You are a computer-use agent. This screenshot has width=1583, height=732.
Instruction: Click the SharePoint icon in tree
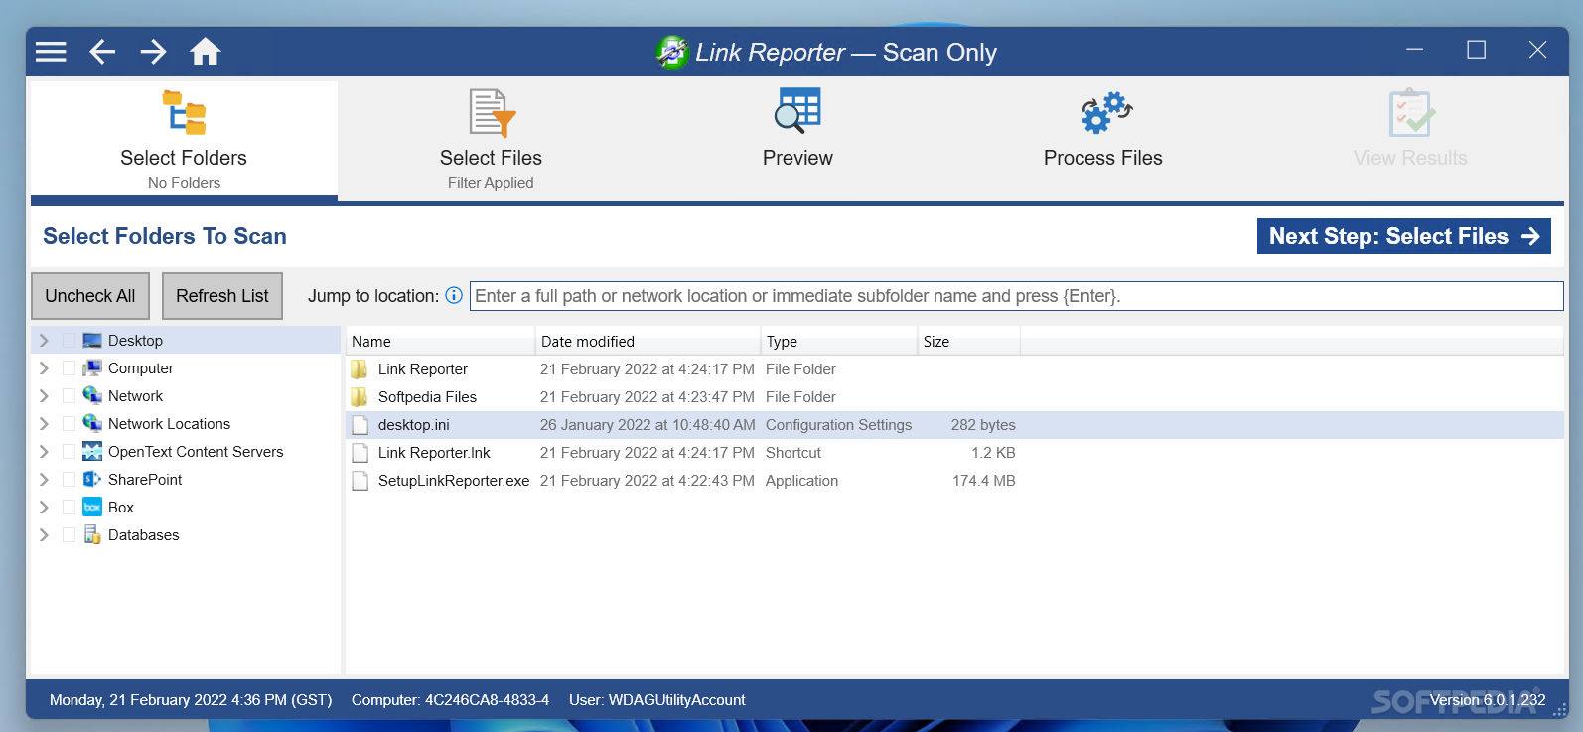pyautogui.click(x=92, y=479)
